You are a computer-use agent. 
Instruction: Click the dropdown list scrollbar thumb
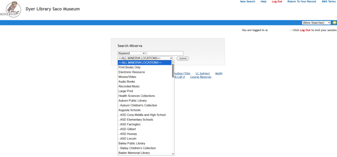(173, 70)
